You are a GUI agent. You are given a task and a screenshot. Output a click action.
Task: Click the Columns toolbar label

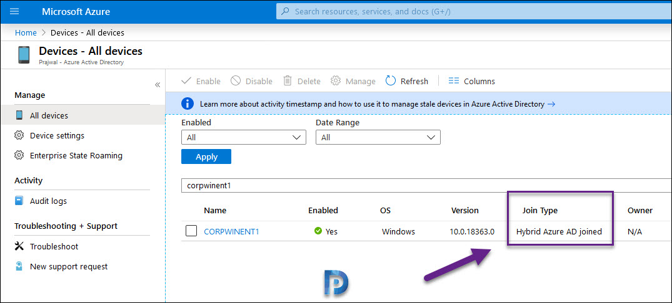pos(479,81)
